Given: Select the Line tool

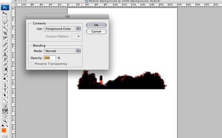Looking at the screenshot, I should point(5,100).
